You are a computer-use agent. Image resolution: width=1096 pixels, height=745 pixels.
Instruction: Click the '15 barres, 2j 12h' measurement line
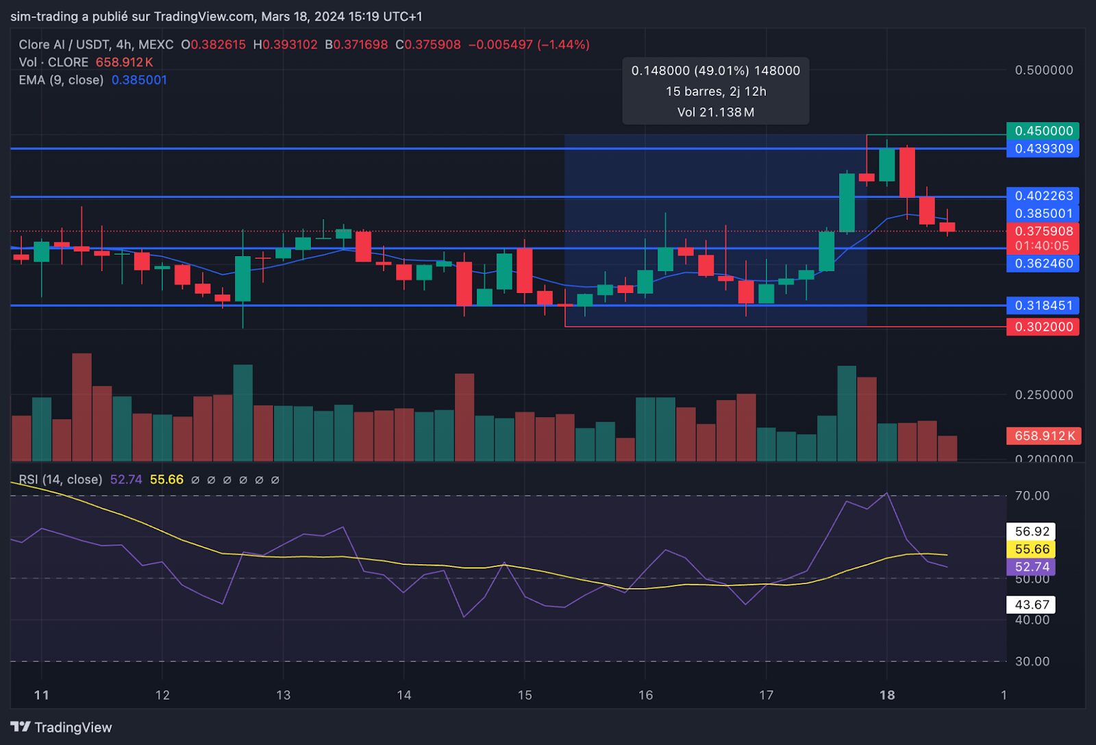[x=716, y=91]
